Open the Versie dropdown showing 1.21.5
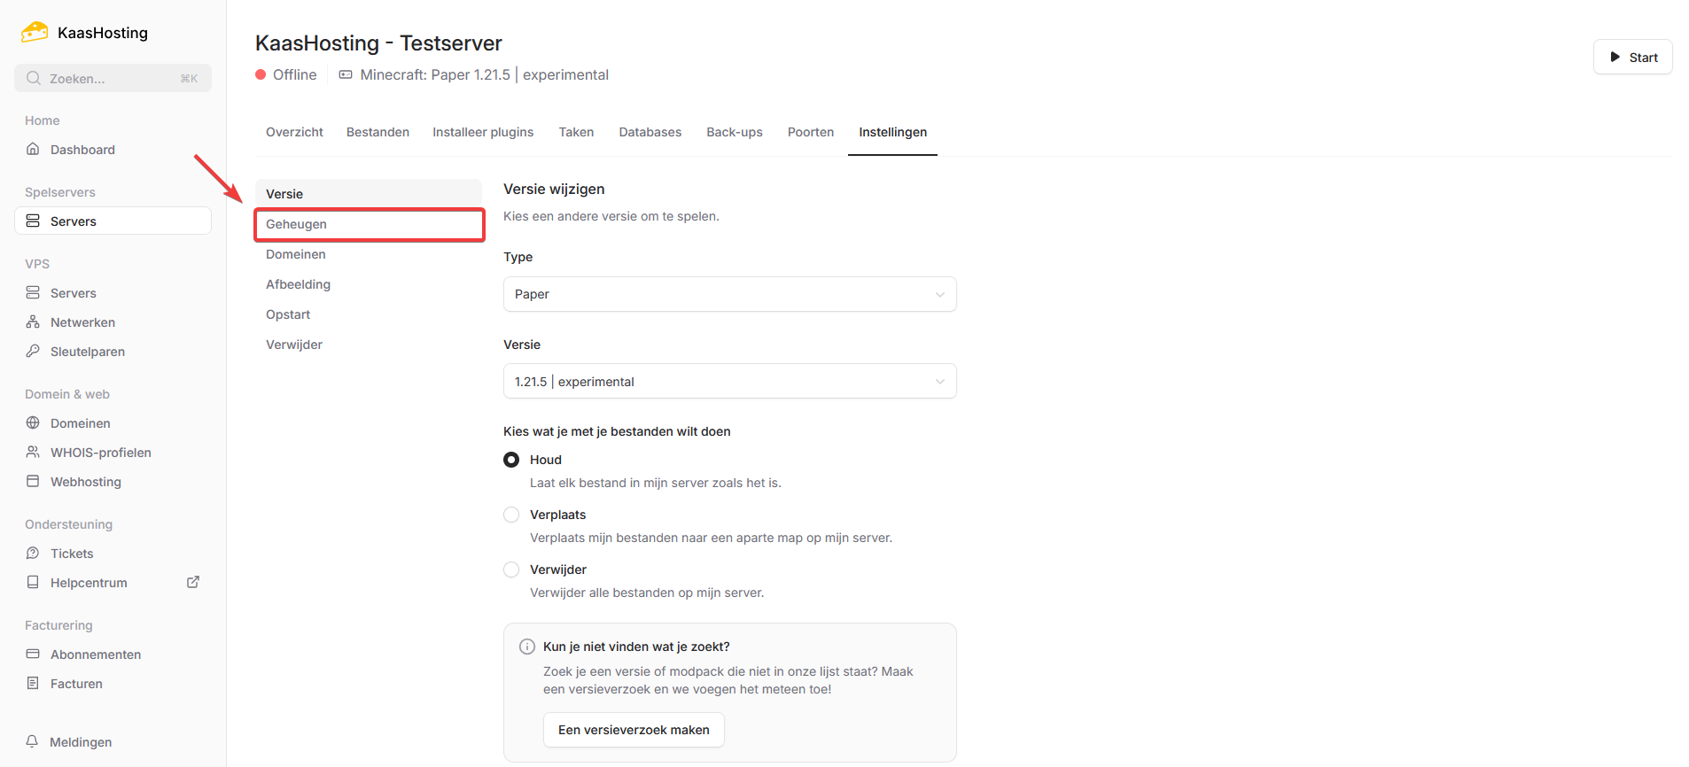1689x767 pixels. tap(729, 382)
